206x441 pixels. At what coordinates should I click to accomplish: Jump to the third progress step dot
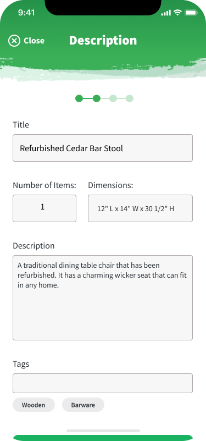[113, 98]
